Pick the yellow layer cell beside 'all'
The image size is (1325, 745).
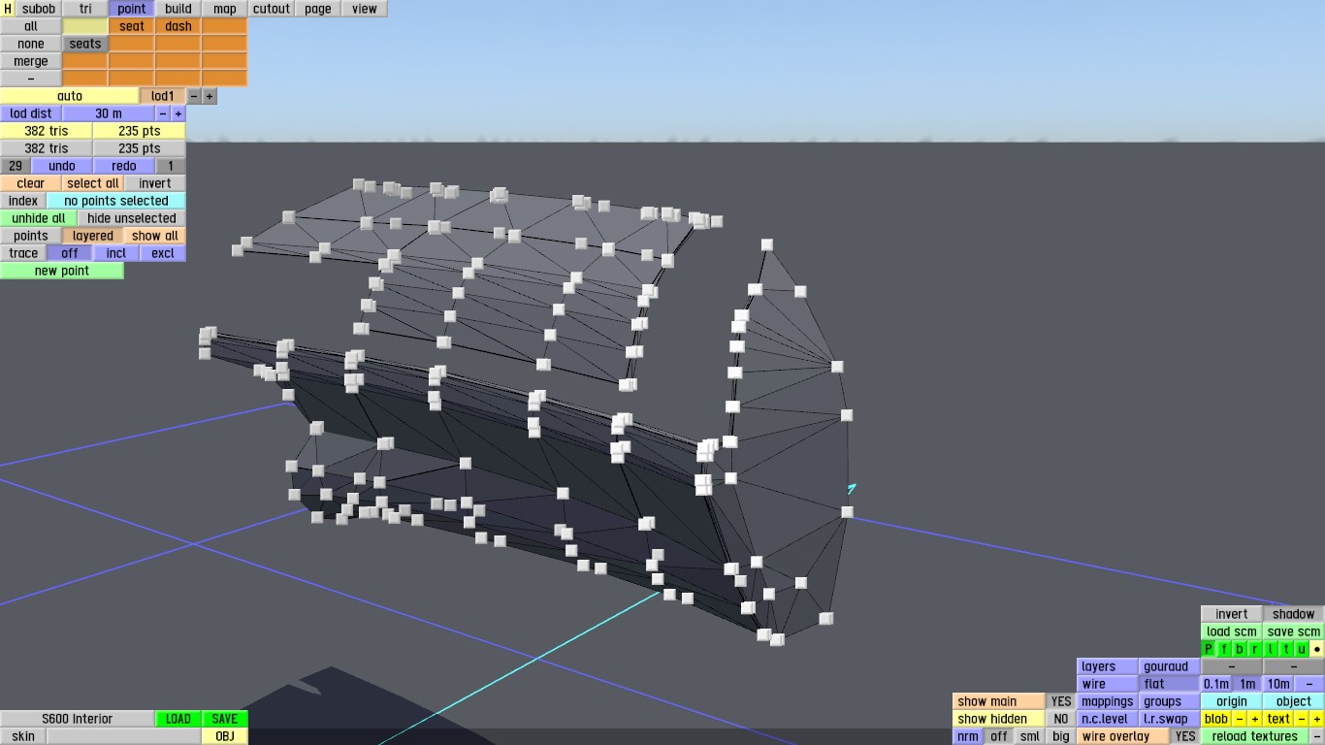85,26
